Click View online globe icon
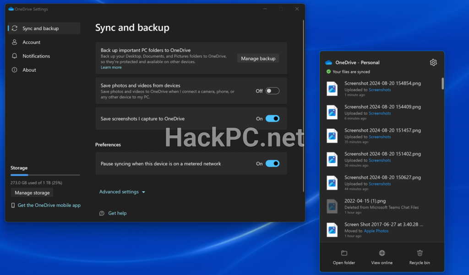469x275 pixels. point(382,253)
